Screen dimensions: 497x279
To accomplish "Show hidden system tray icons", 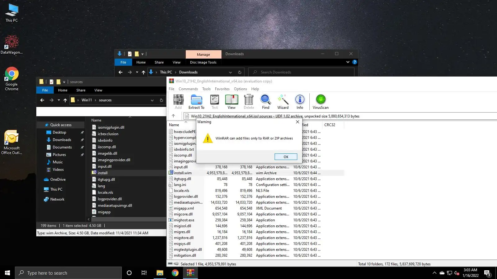I will (434, 273).
